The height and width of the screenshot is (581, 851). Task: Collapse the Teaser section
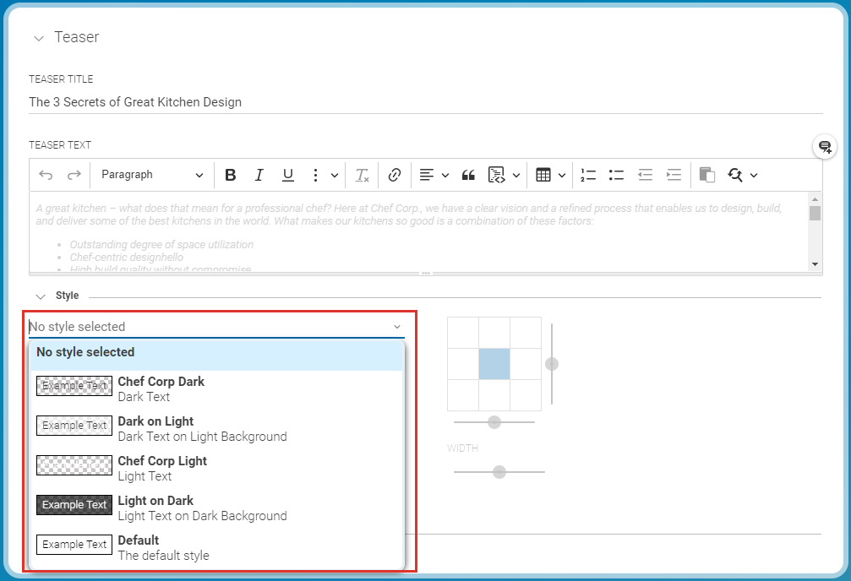(x=39, y=38)
